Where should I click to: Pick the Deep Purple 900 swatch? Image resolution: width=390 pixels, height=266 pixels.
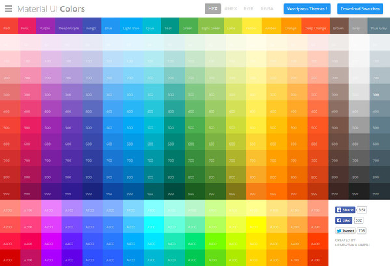click(x=72, y=191)
